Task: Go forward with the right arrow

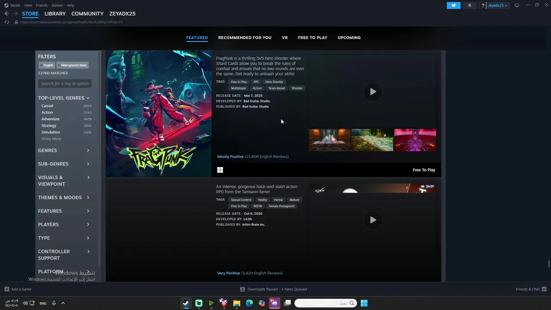Action: pyautogui.click(x=15, y=14)
